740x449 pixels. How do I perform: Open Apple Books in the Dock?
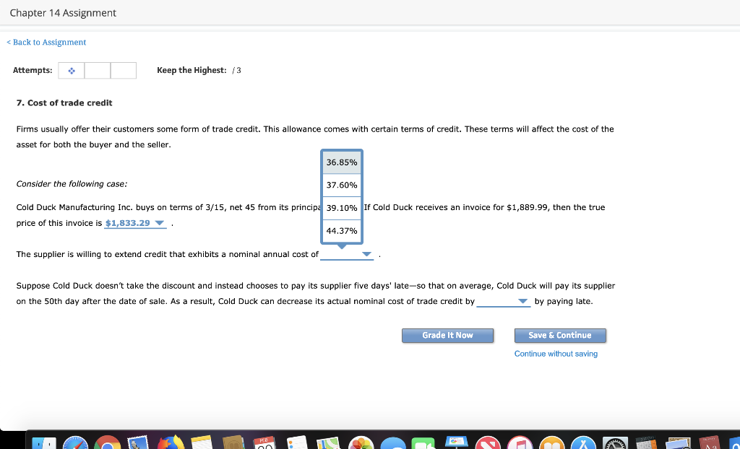551,440
